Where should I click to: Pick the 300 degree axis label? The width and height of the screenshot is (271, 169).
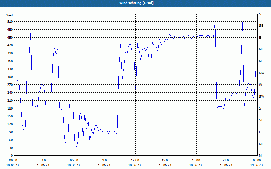[10, 77]
